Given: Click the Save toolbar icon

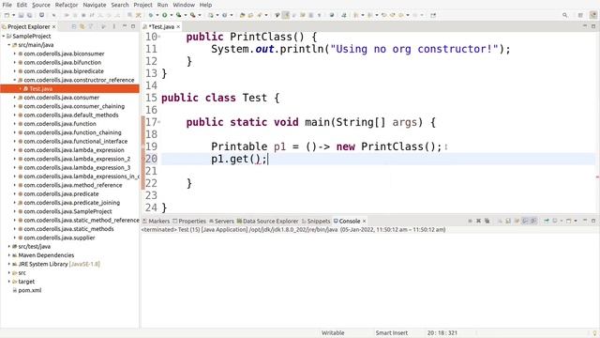Looking at the screenshot, I should 21,15.
